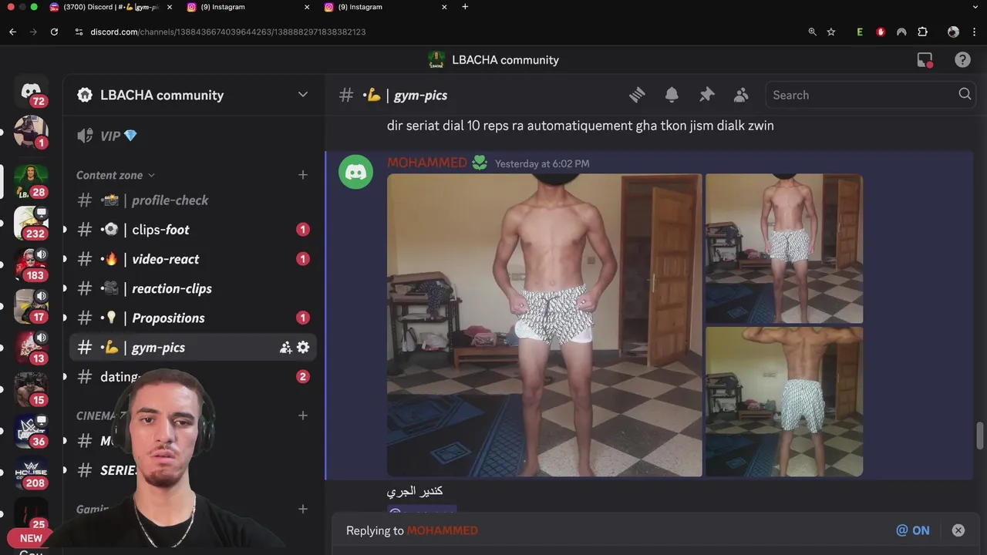Viewport: 987px width, 555px height.
Task: Toggle member list icon
Action: pyautogui.click(x=741, y=95)
